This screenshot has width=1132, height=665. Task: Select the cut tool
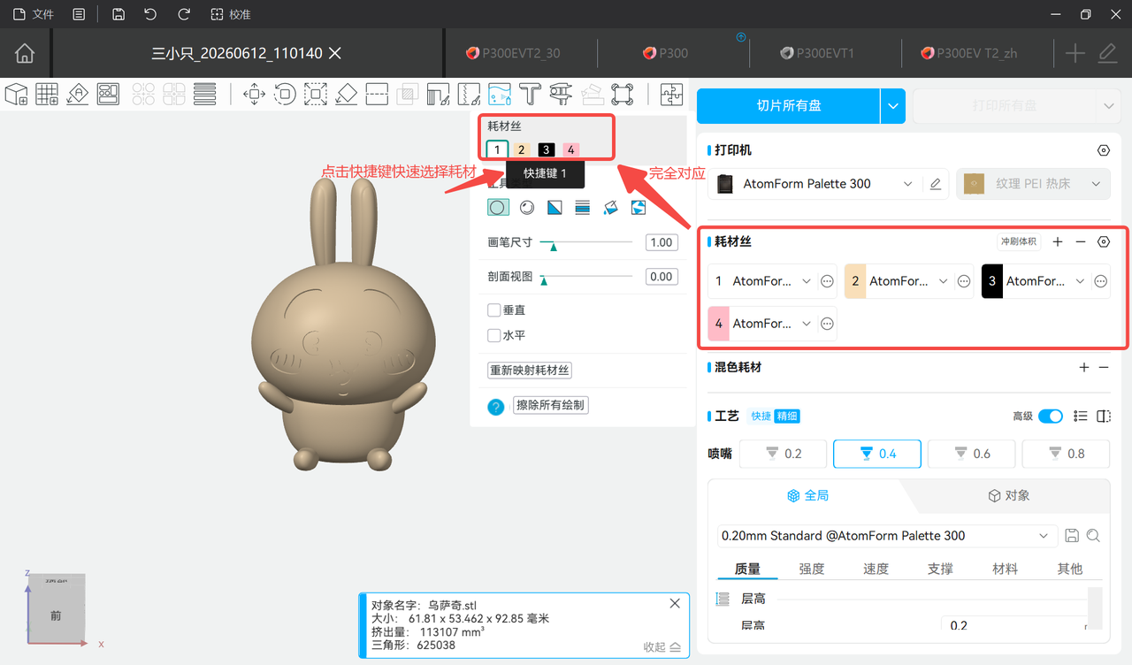(377, 94)
